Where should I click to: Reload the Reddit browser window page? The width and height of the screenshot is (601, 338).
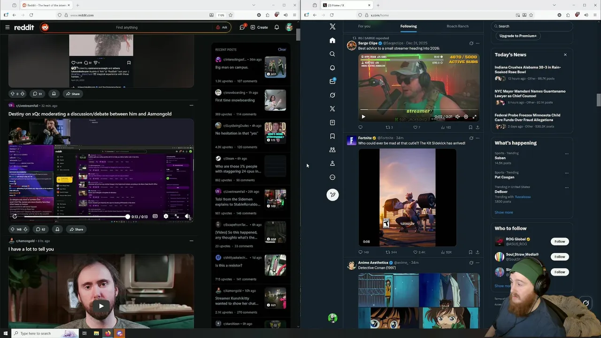[x=31, y=15]
